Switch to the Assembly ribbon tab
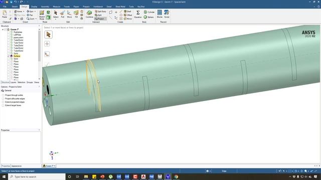321x180 pixels. point(45,6)
